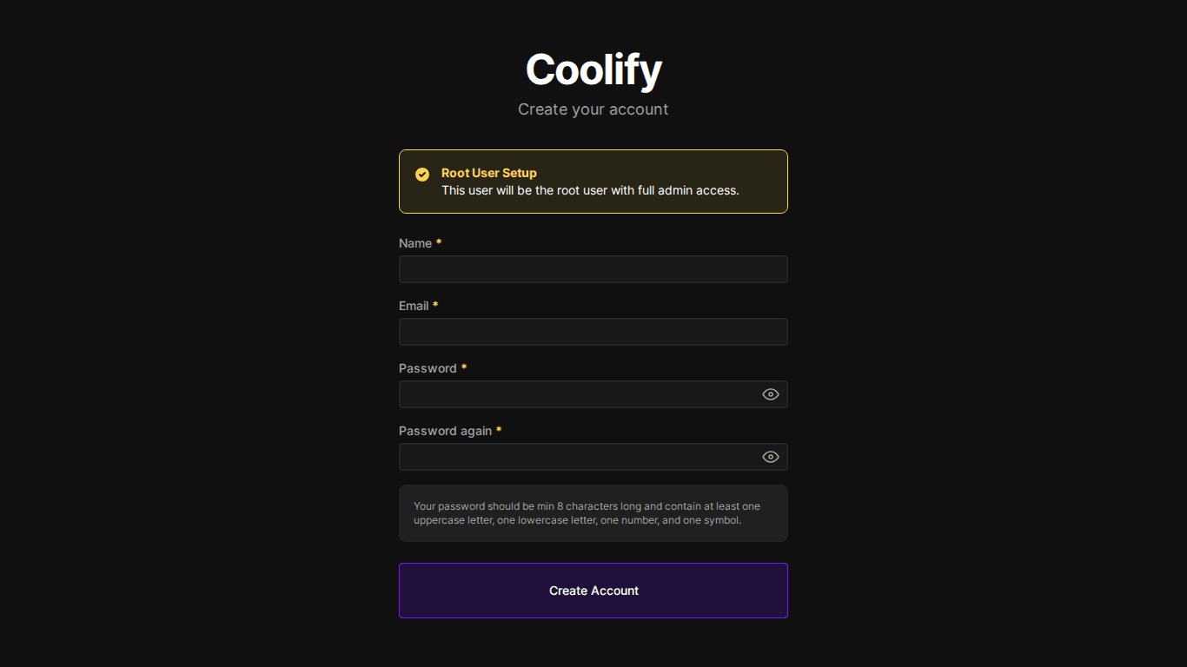Click the Password again label text
Screen dimensions: 1187x667
point(444,430)
